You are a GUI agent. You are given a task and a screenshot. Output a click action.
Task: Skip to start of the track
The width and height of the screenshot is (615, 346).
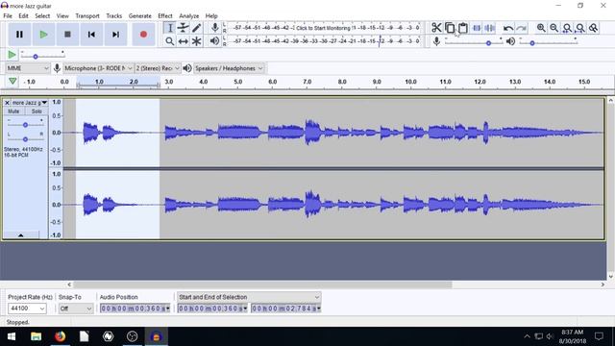[91, 35]
